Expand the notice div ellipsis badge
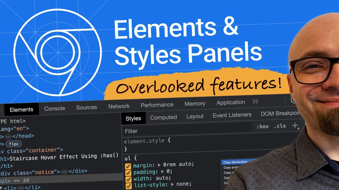339x190 pixels. click(x=64, y=172)
